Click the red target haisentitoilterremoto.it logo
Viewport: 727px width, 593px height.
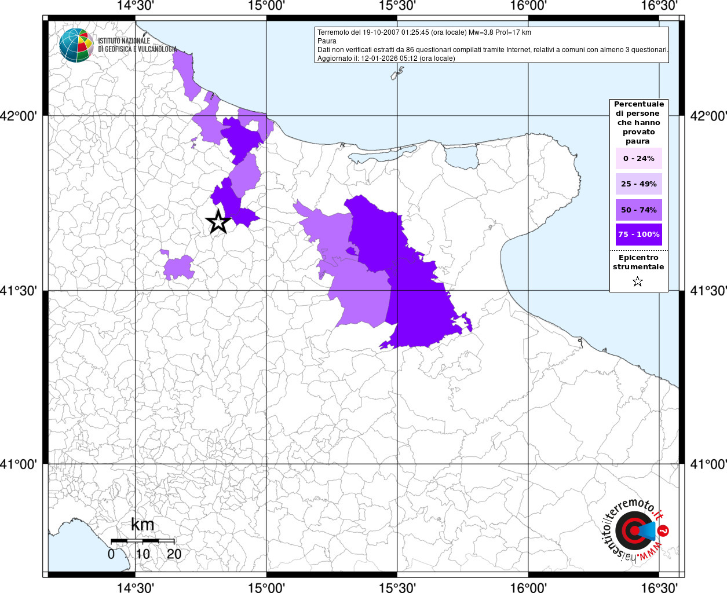point(633,530)
